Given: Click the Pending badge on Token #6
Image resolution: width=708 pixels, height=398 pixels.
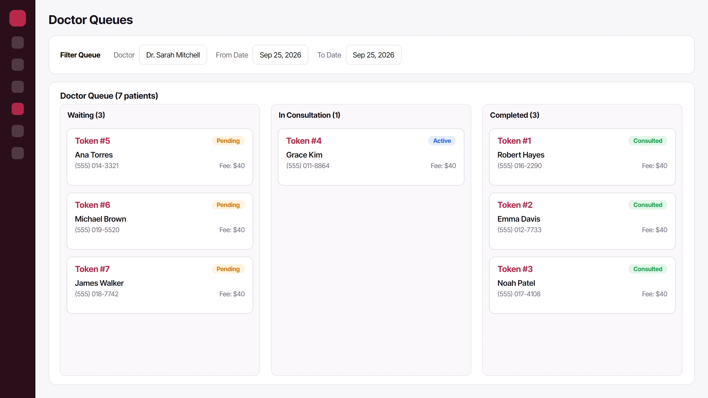Looking at the screenshot, I should coord(228,205).
